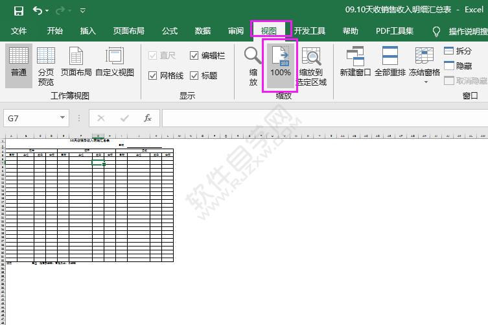Viewport: 488px width, 325px height.
Task: Switch to the Formulas (公式) tab
Action: (170, 30)
